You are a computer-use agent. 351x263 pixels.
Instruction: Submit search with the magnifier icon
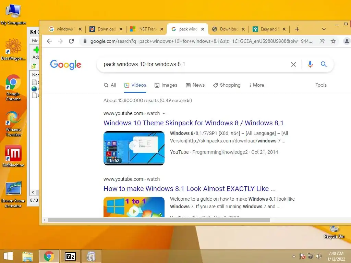click(x=324, y=64)
